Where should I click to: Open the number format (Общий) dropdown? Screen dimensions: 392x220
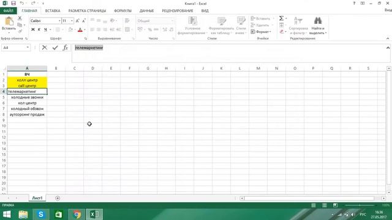pyautogui.click(x=172, y=21)
